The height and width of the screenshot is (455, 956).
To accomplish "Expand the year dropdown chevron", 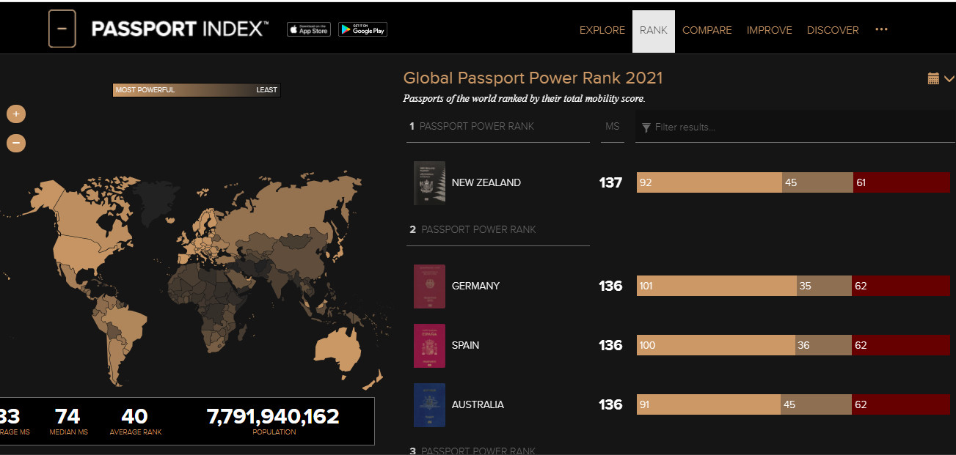I will pos(949,78).
